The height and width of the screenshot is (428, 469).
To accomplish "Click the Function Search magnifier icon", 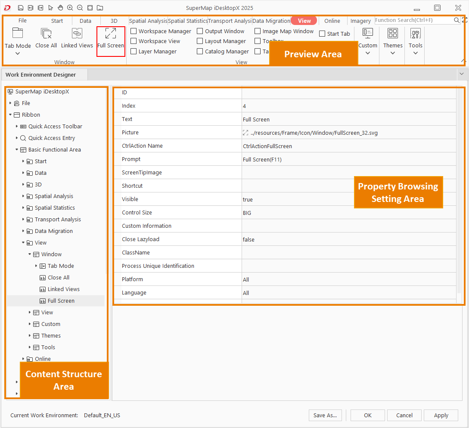I will (457, 20).
